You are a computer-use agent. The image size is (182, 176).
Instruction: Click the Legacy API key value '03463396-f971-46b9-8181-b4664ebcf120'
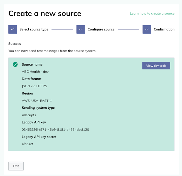[x=55, y=129]
